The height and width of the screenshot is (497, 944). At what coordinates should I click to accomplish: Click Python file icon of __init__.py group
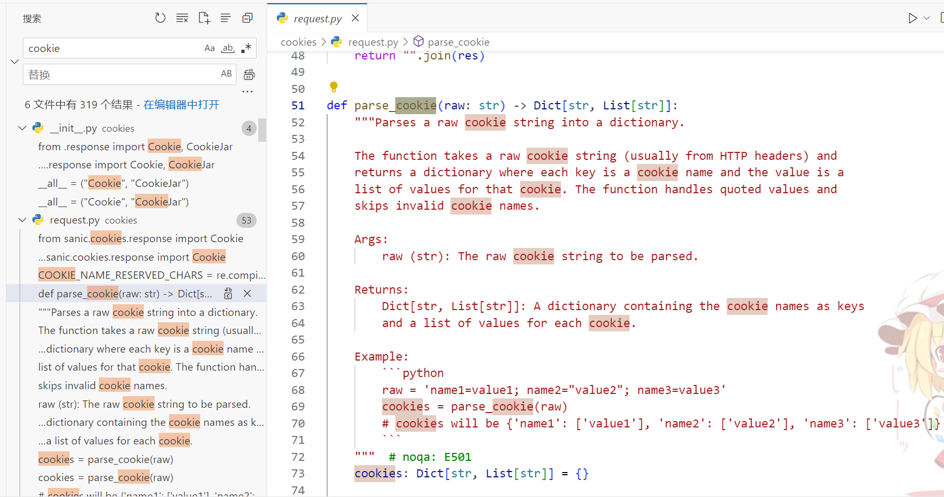pyautogui.click(x=38, y=128)
